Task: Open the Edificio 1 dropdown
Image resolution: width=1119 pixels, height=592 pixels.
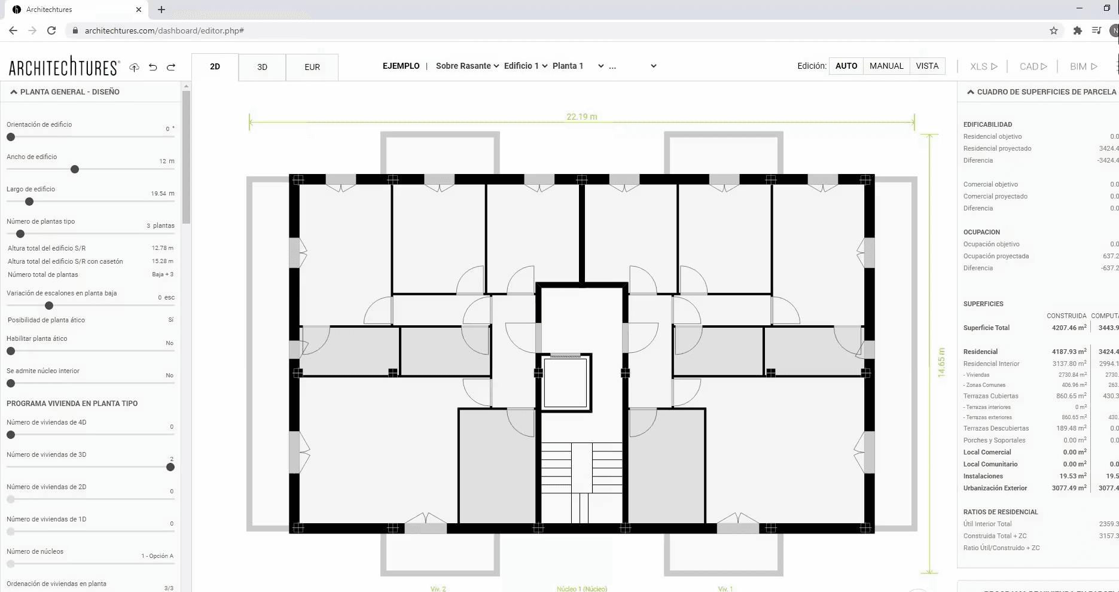Action: click(x=525, y=66)
